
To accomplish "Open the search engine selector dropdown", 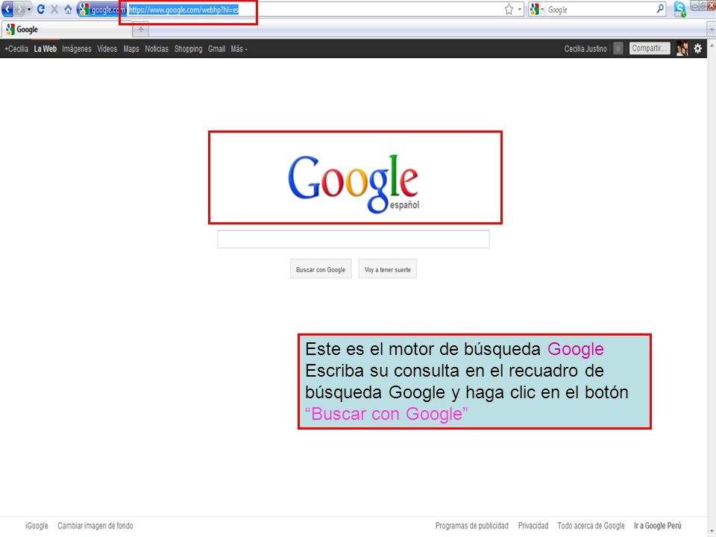I will (x=537, y=10).
